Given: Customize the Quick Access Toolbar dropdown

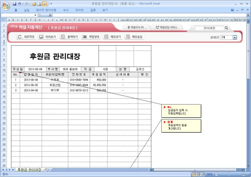Looking at the screenshot, I should click(x=51, y=4).
